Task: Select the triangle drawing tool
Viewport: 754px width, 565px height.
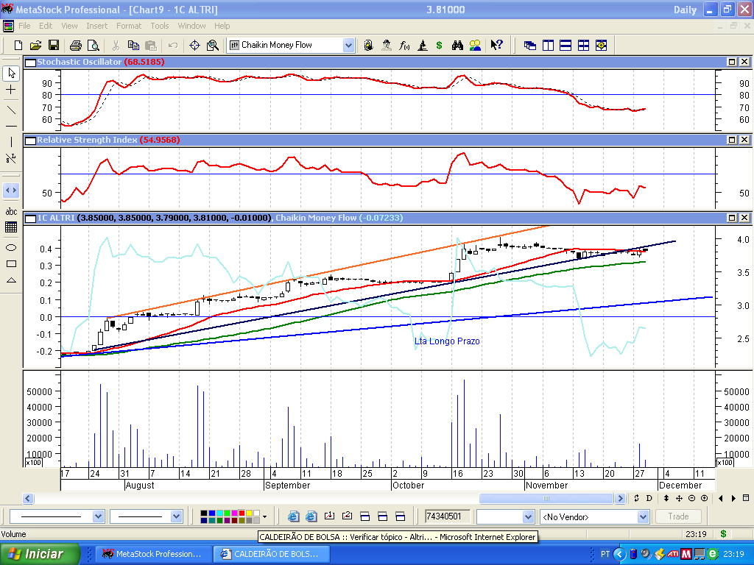Action: tap(11, 280)
